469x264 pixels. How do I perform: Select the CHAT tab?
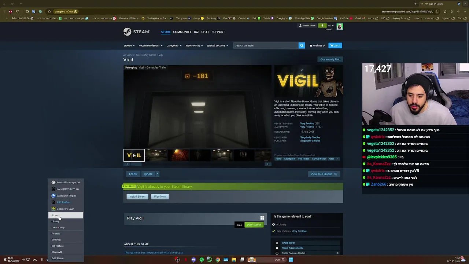(205, 32)
